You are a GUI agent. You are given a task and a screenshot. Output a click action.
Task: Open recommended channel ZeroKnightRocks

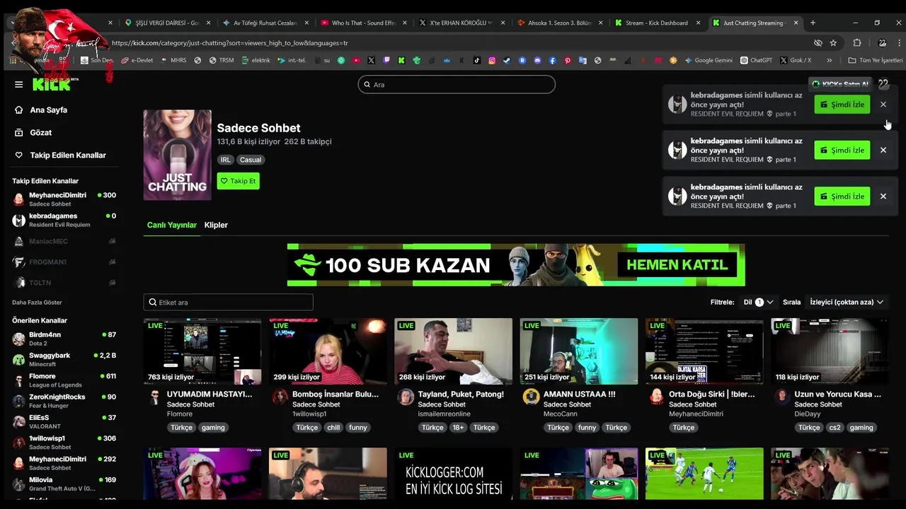[x=64, y=401]
